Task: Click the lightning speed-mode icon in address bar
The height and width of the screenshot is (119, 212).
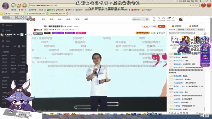Action: point(193,5)
